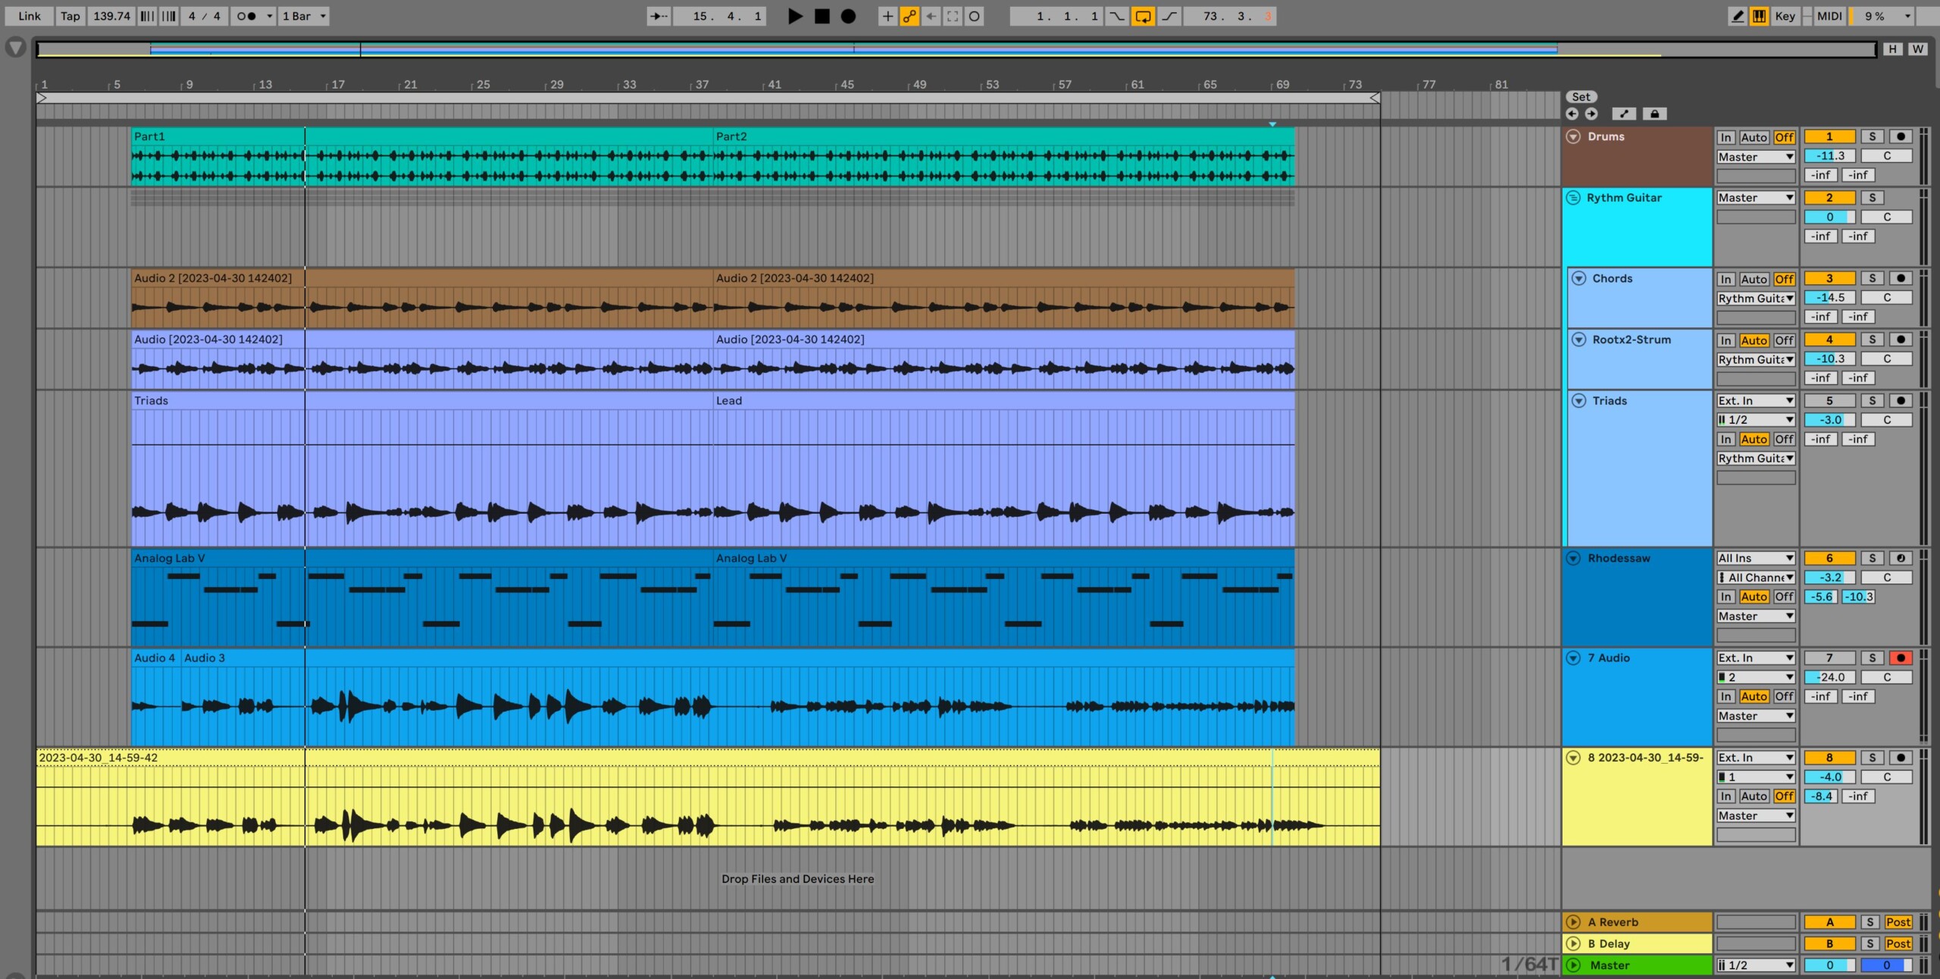Adjust Rhodessaw volume slider showing -3.2
The image size is (1940, 979).
click(x=1829, y=577)
